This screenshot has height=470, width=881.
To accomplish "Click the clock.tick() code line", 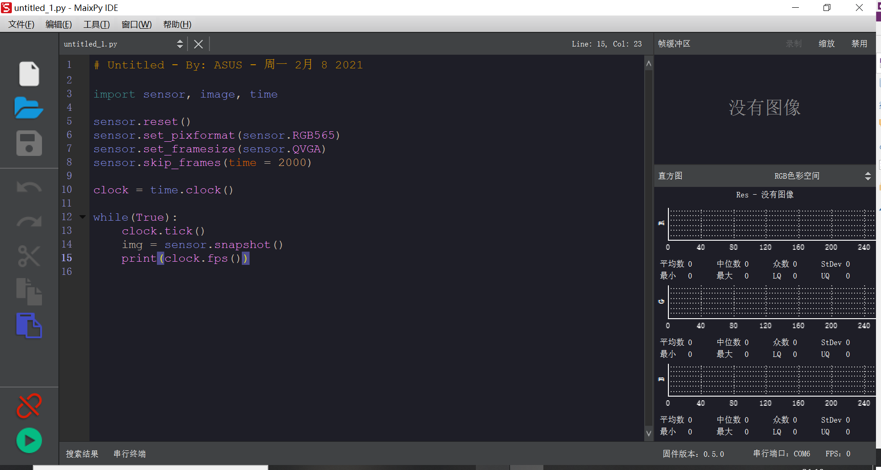I will coord(163,231).
